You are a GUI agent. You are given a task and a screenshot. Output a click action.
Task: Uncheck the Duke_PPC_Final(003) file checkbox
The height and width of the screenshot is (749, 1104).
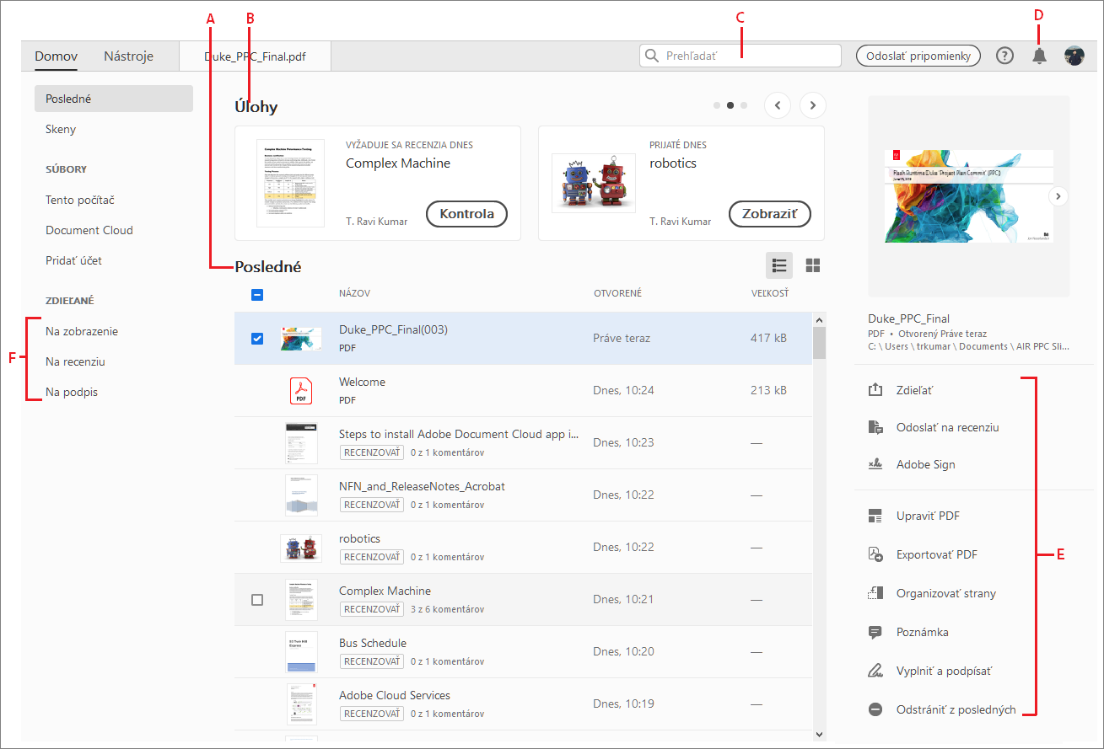[257, 339]
